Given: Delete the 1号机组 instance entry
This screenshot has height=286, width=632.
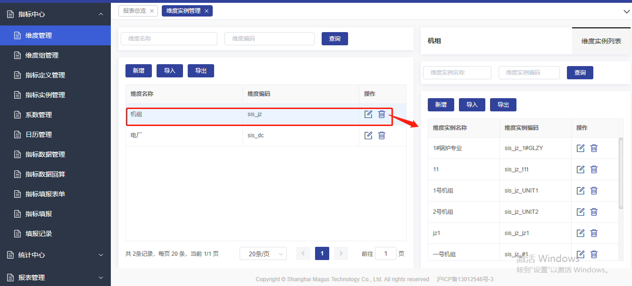Looking at the screenshot, I should click(x=594, y=191).
